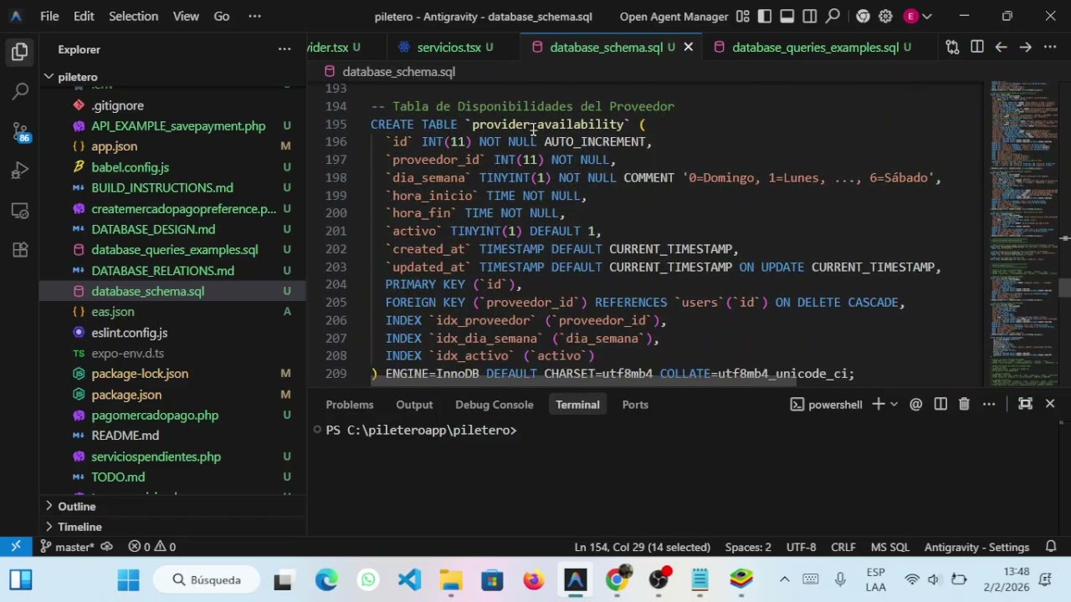Open Source Control view with badge 86
The height and width of the screenshot is (602, 1071).
click(20, 131)
